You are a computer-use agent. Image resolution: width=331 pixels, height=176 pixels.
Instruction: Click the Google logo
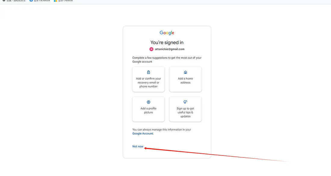point(167,33)
